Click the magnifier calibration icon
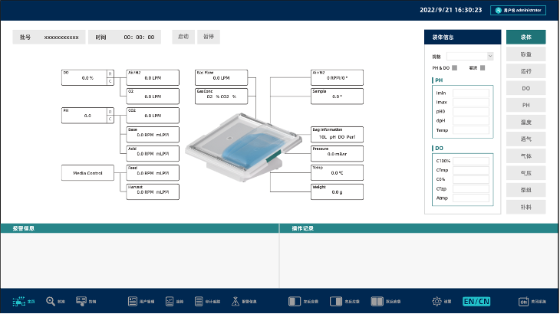The image size is (560, 314). 51,302
